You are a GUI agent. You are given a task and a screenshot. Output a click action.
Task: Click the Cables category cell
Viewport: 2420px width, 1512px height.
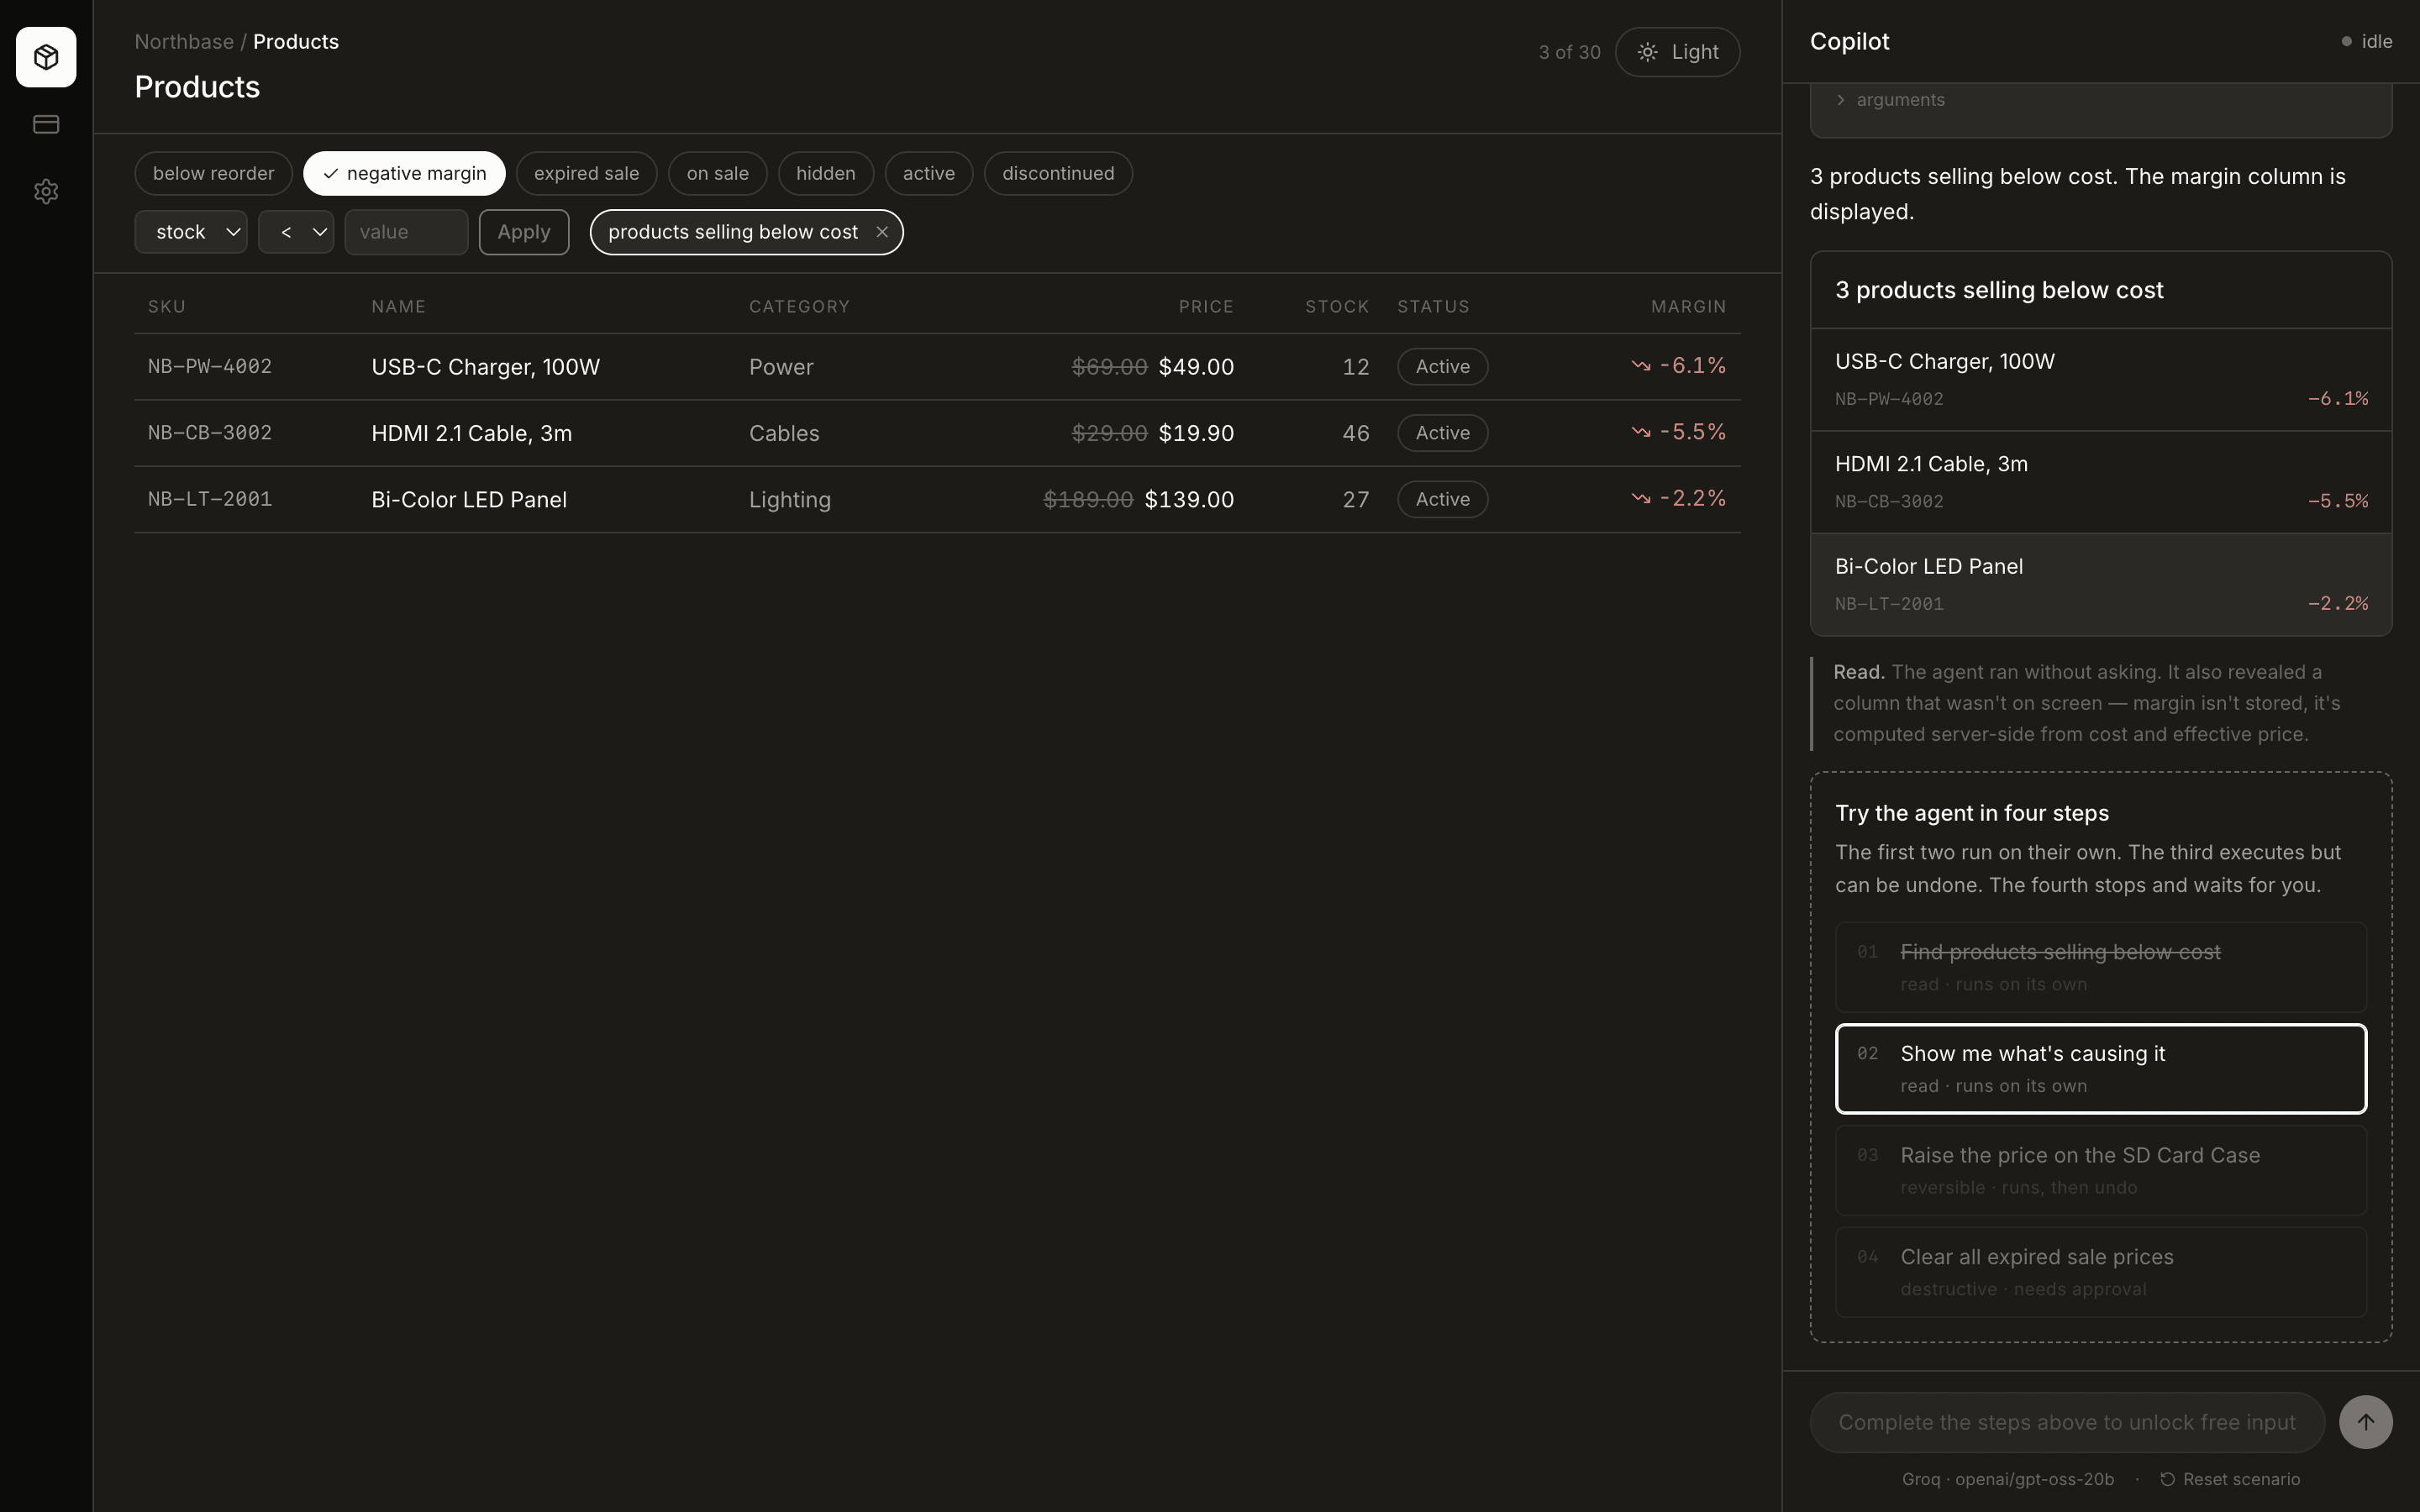click(x=784, y=433)
